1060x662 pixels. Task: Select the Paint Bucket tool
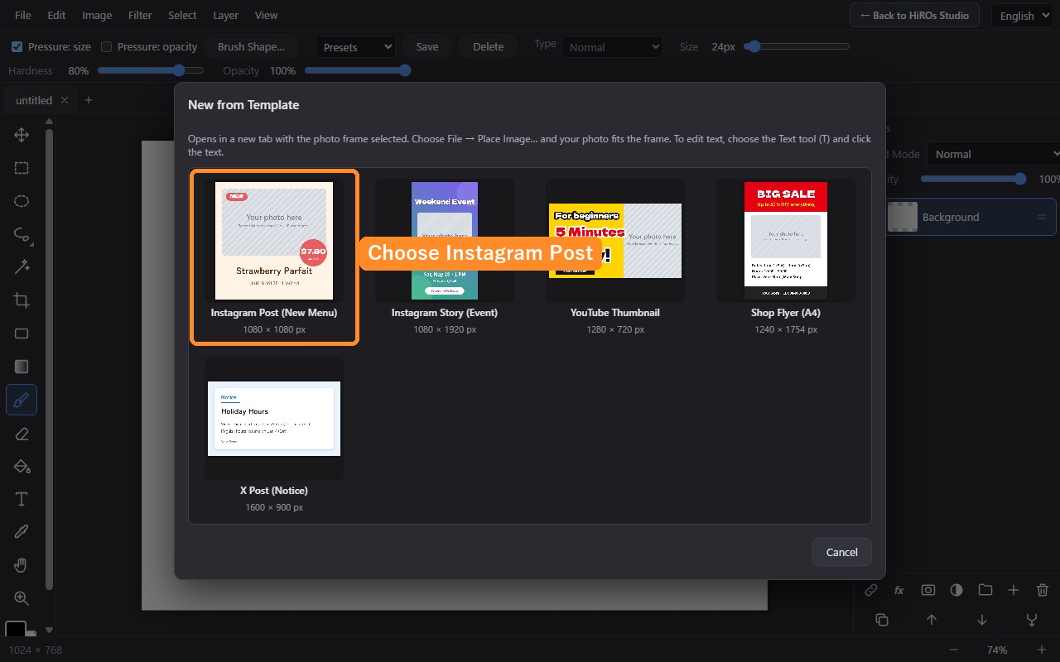[x=22, y=467]
